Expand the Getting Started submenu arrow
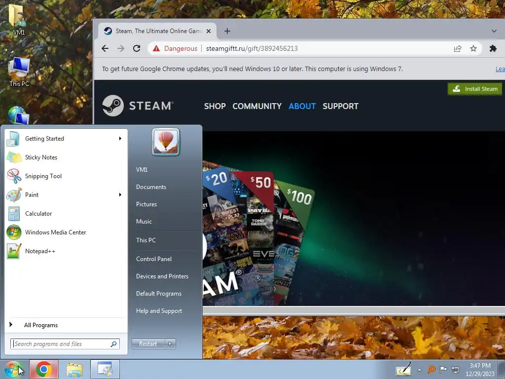The width and height of the screenshot is (505, 379). point(120,139)
